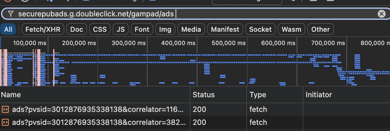Filter by JS requests
Screen dimensions: 390x131
coord(121,29)
